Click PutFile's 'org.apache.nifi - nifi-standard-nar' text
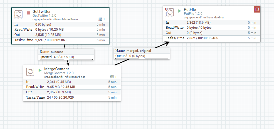The image size is (274, 129). click(x=204, y=17)
